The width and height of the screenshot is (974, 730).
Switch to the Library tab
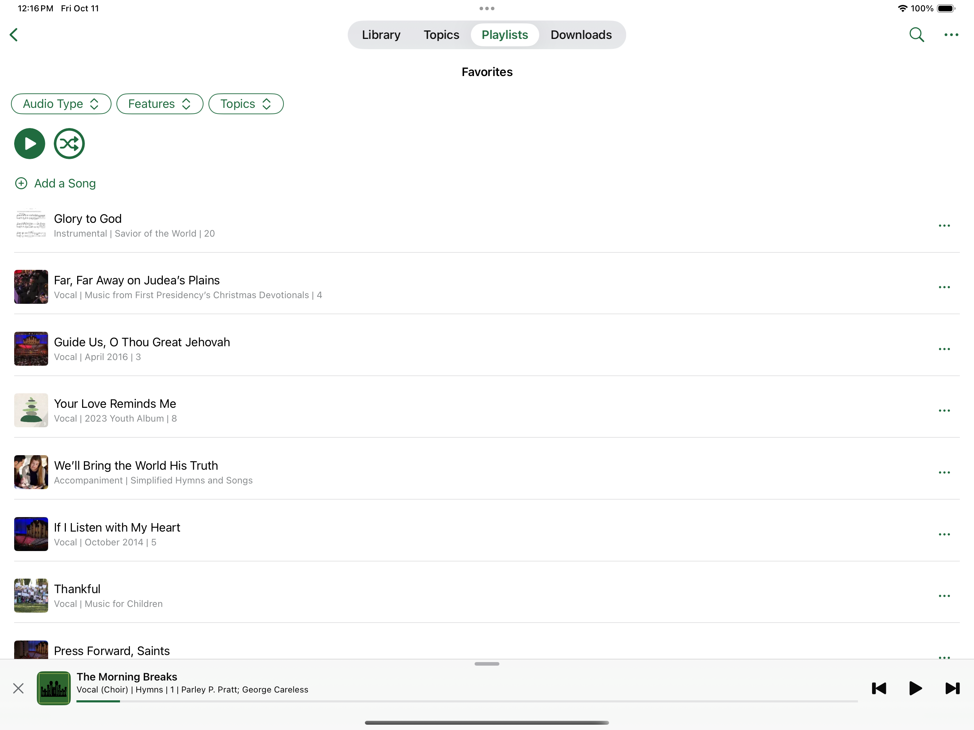(381, 35)
